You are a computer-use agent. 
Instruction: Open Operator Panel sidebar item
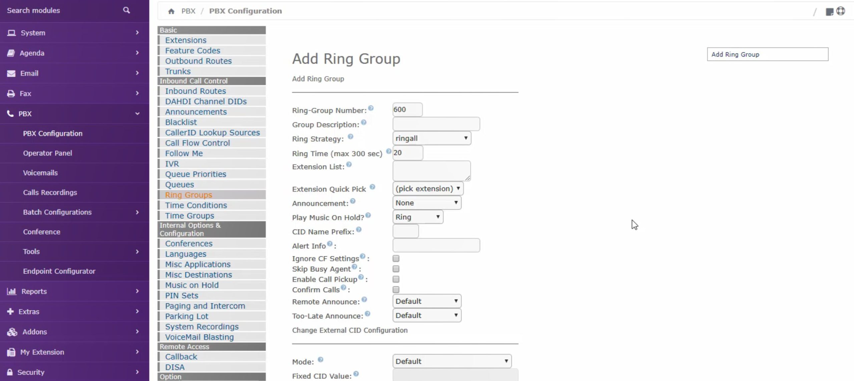(47, 153)
